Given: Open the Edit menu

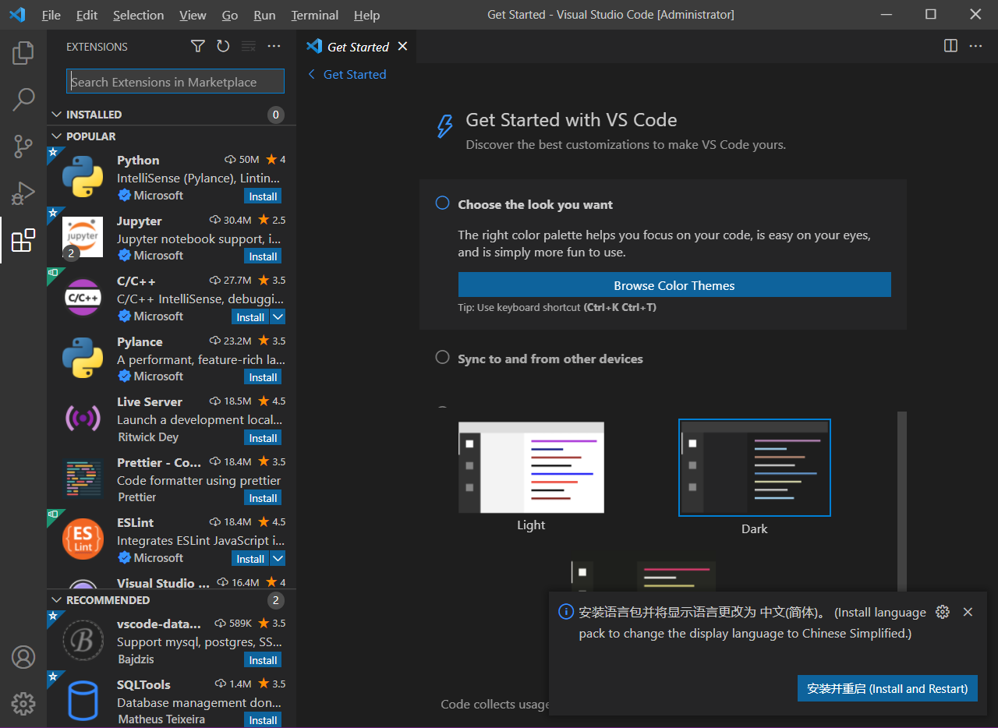Looking at the screenshot, I should (87, 15).
